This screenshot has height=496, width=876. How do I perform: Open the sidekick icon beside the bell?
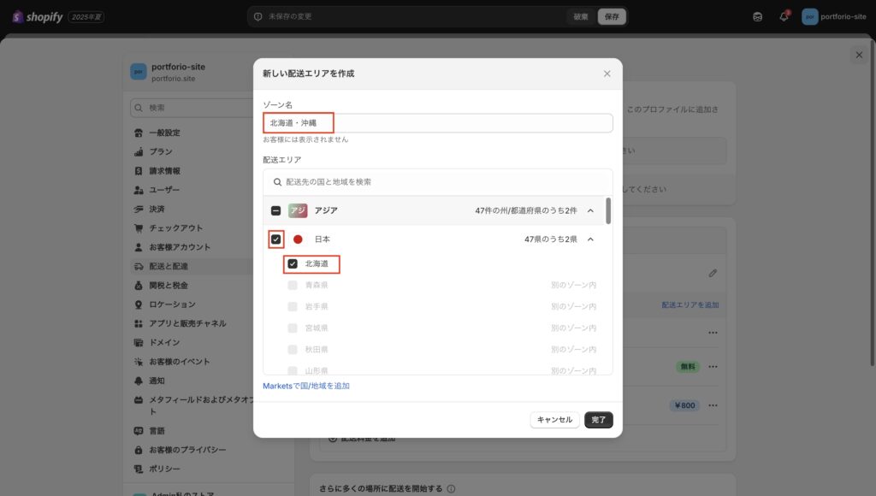click(x=758, y=17)
